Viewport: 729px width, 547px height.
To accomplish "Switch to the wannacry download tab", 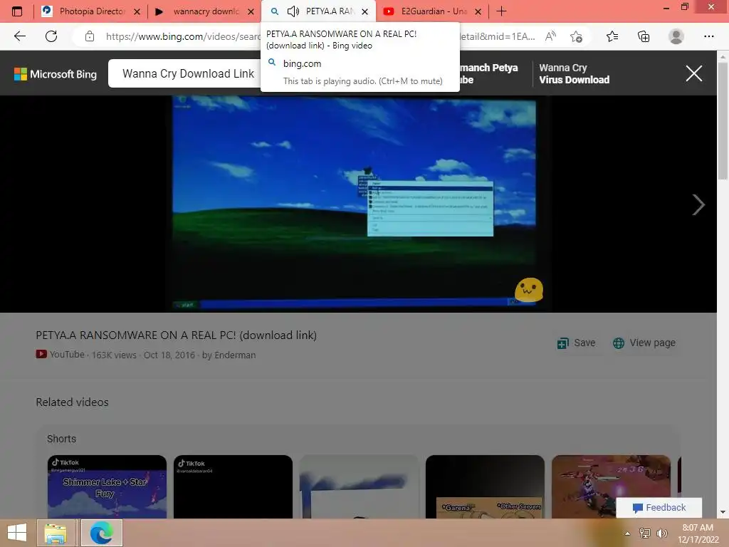I will coord(205,11).
